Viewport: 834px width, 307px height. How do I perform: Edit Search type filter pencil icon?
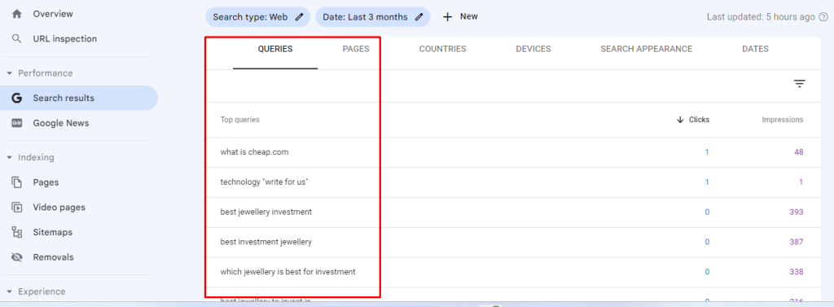[x=300, y=17]
